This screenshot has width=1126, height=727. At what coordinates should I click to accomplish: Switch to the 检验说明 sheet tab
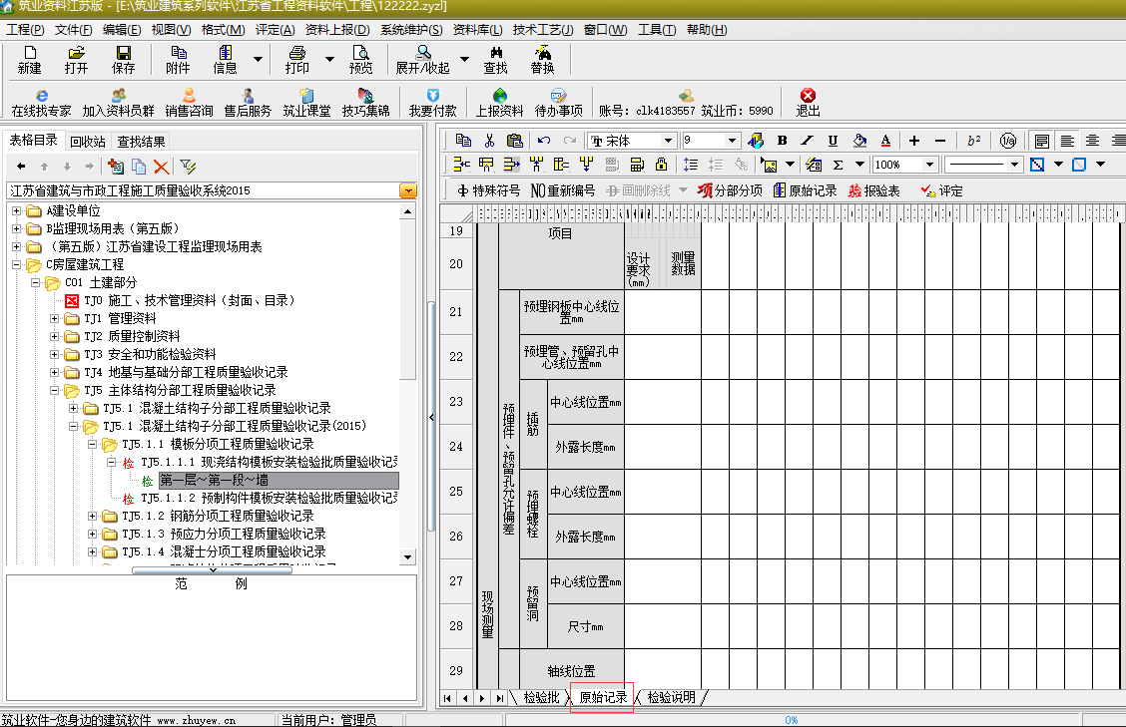pyautogui.click(x=671, y=698)
